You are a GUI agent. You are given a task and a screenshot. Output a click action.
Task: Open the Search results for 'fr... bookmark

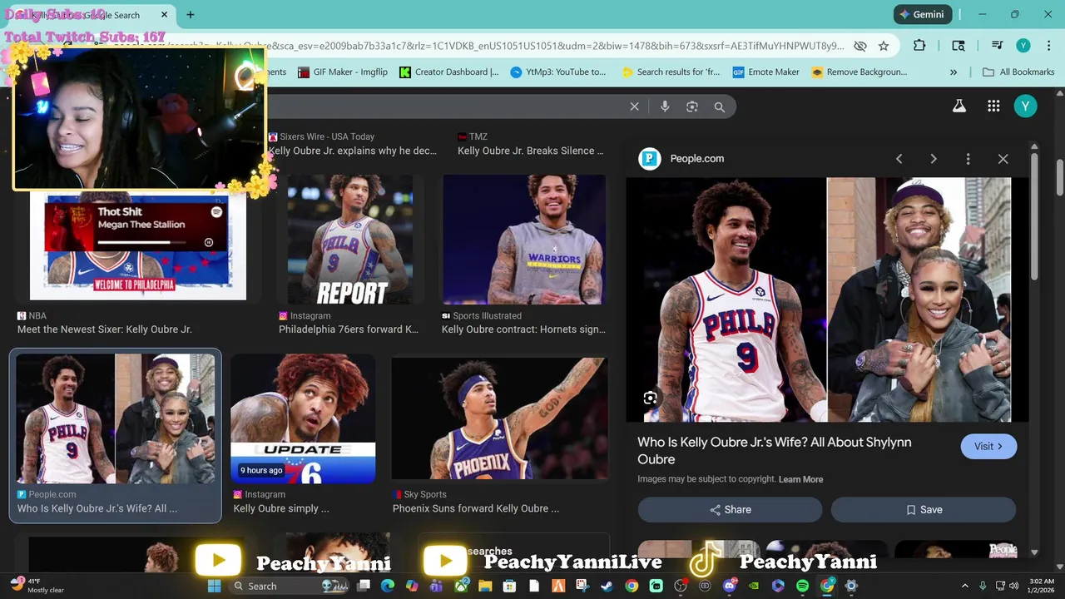[x=671, y=72]
